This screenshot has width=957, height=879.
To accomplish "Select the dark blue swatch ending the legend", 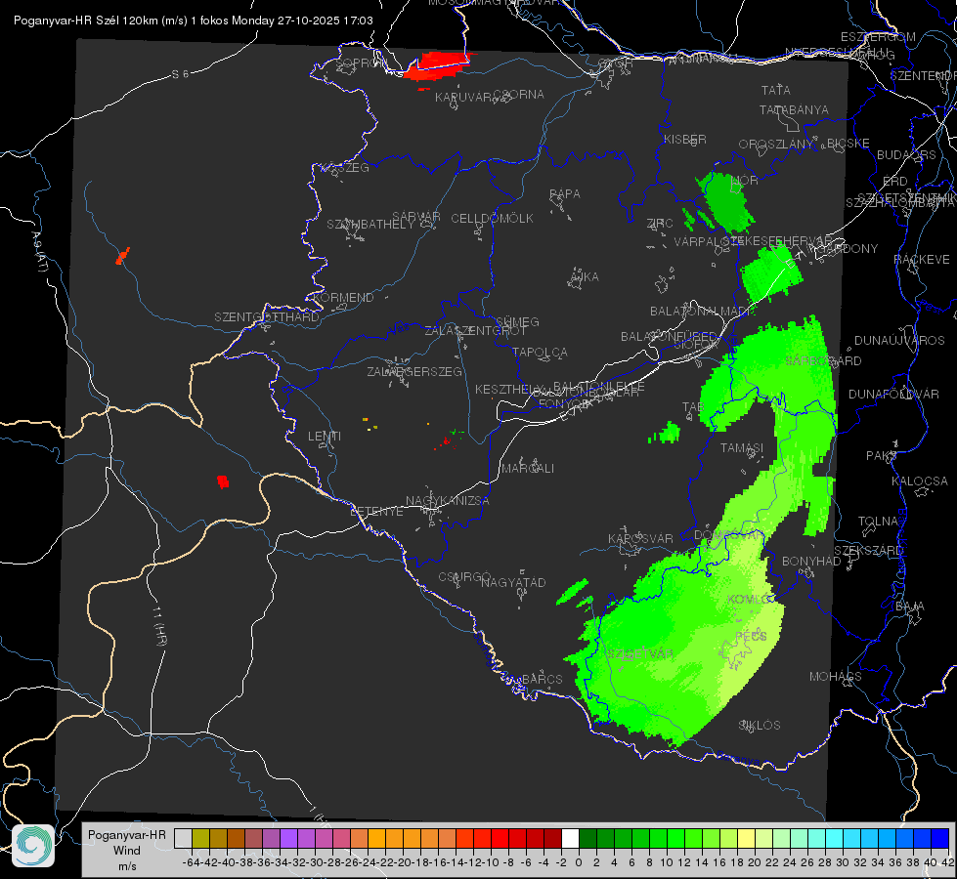I will click(939, 838).
